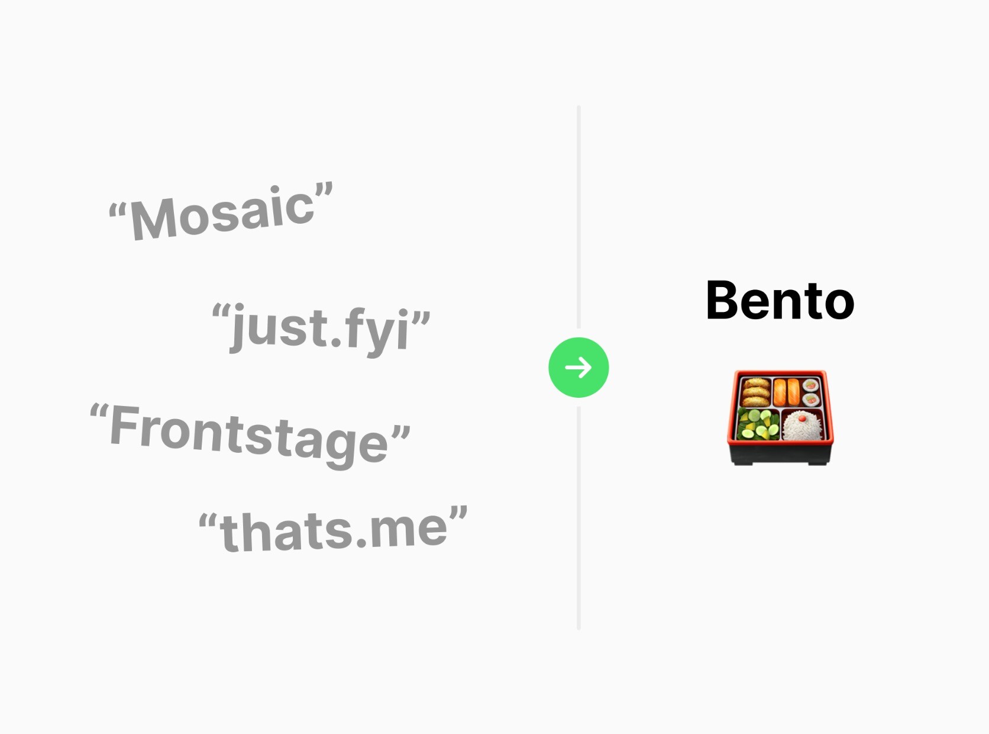The width and height of the screenshot is (989, 734).
Task: Select the "Mosaic" name text
Action: pos(221,213)
